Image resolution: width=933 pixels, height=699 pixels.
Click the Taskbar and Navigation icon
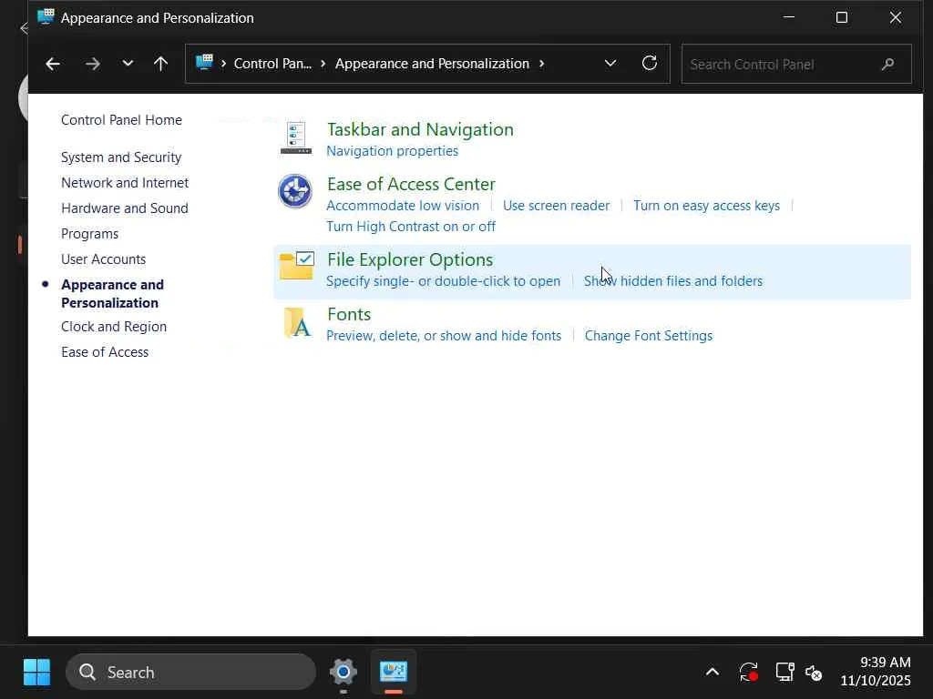296,137
